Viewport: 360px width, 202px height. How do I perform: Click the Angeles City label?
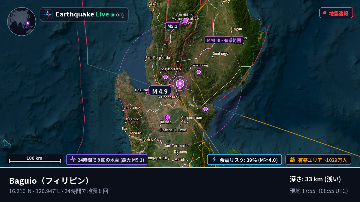pos(150,140)
